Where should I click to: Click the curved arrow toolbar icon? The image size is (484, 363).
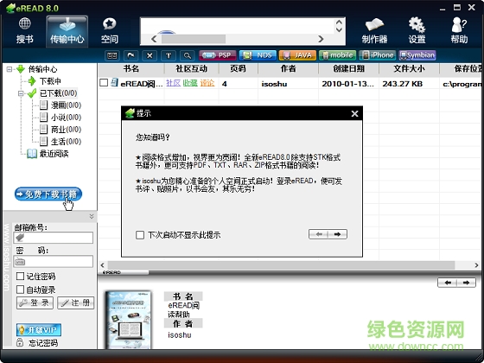click(x=131, y=55)
